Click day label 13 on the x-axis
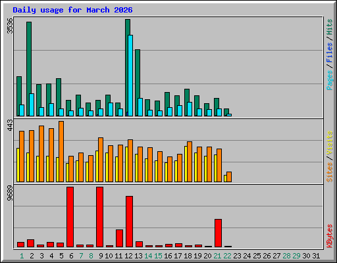 click(x=138, y=256)
